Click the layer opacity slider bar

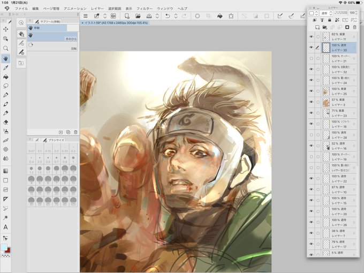(x=342, y=12)
